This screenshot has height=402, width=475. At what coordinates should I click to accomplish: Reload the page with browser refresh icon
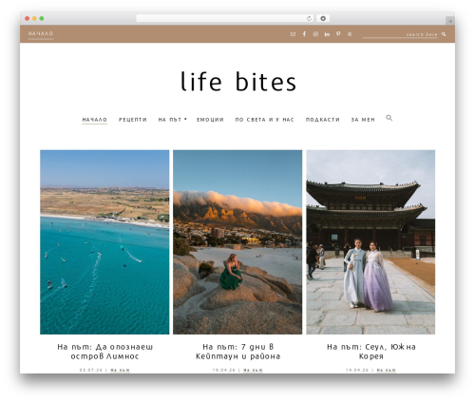point(310,19)
